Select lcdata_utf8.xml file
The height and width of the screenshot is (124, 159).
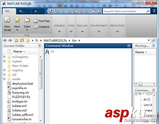(x=20, y=115)
